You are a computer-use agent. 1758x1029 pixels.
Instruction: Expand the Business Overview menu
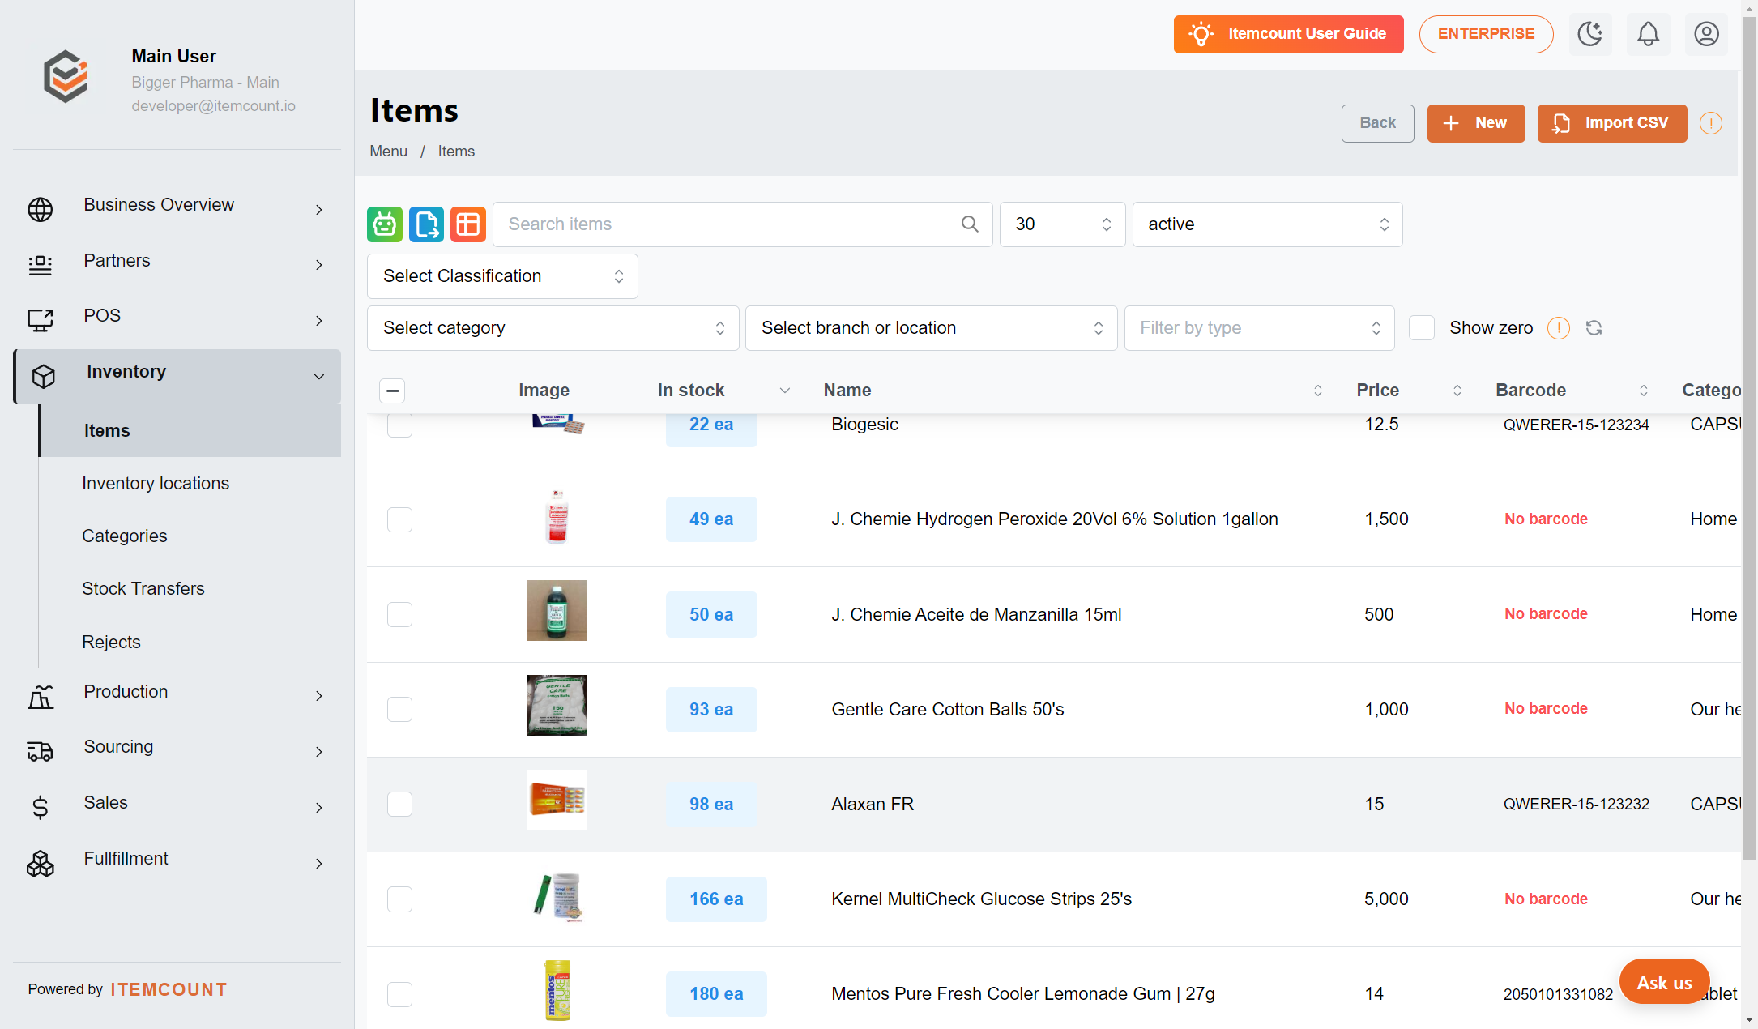[x=177, y=208]
